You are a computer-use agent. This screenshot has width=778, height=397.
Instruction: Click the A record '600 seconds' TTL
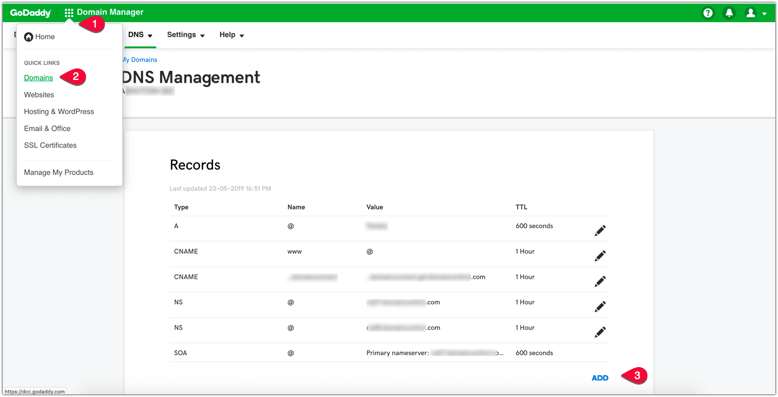point(534,226)
